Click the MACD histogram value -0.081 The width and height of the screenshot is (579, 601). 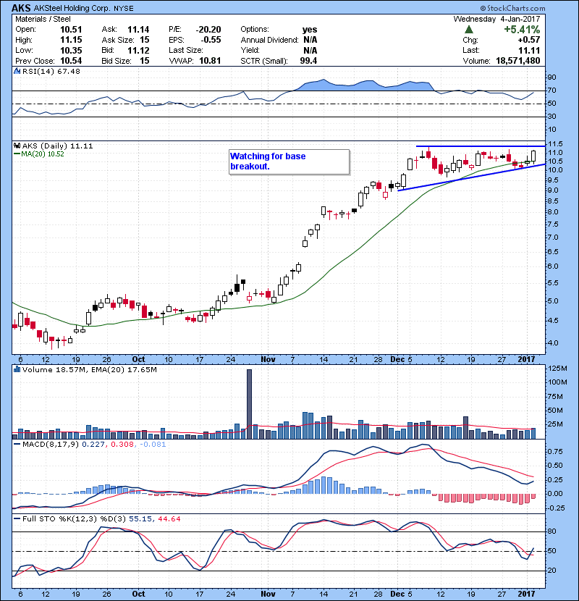tap(153, 445)
